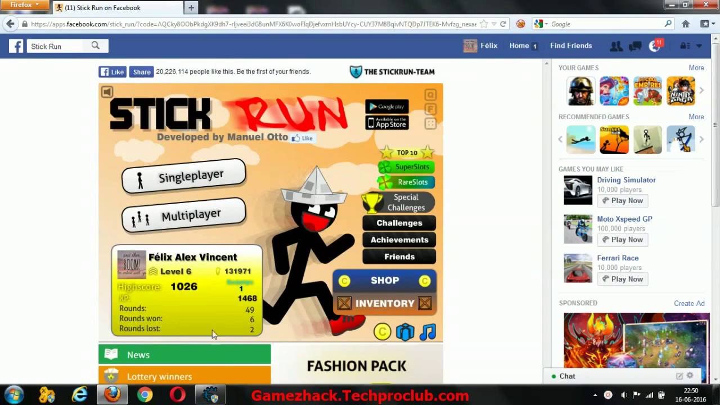Reload the page in Firefox
Viewport: 720px width, 405px height.
(503, 24)
